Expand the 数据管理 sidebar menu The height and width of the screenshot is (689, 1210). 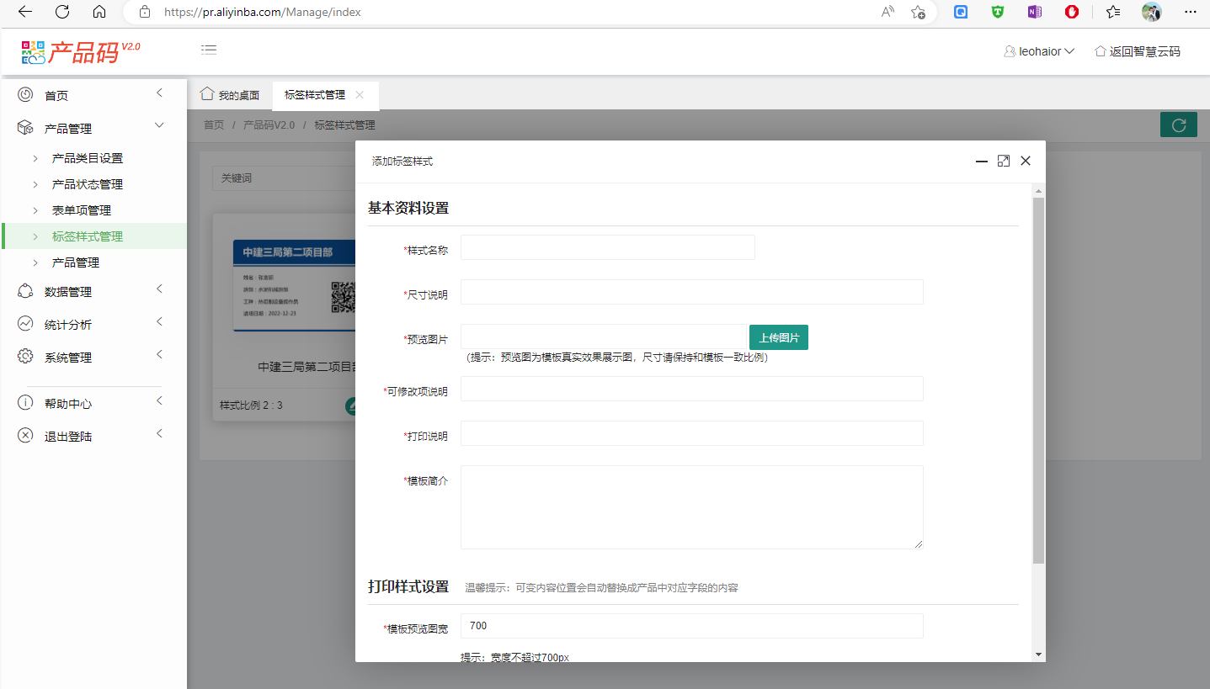[x=93, y=292]
